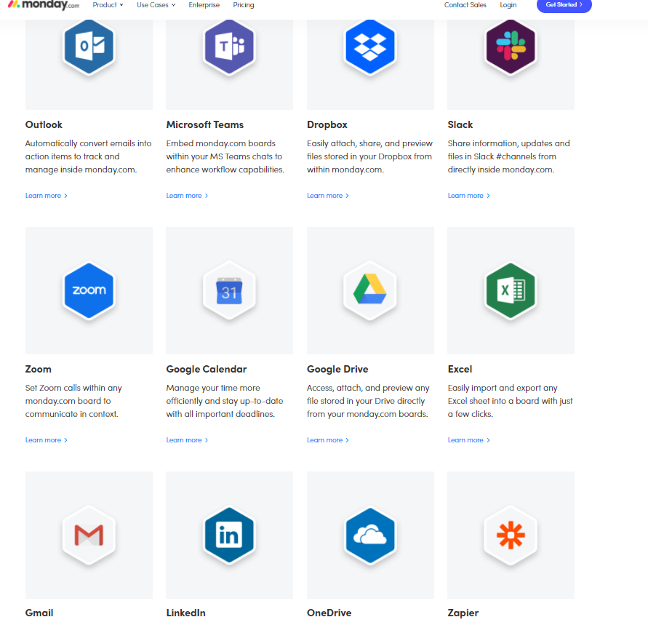Click the 'Easily import and export' description
This screenshot has height=625, width=648.
click(510, 401)
